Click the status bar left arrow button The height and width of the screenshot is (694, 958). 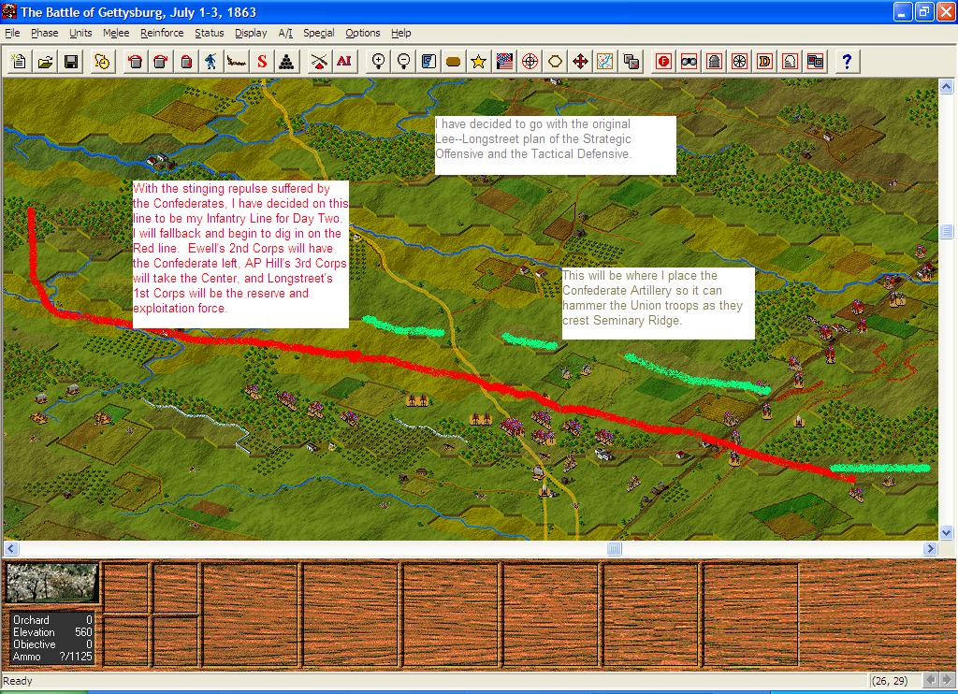click(x=931, y=680)
